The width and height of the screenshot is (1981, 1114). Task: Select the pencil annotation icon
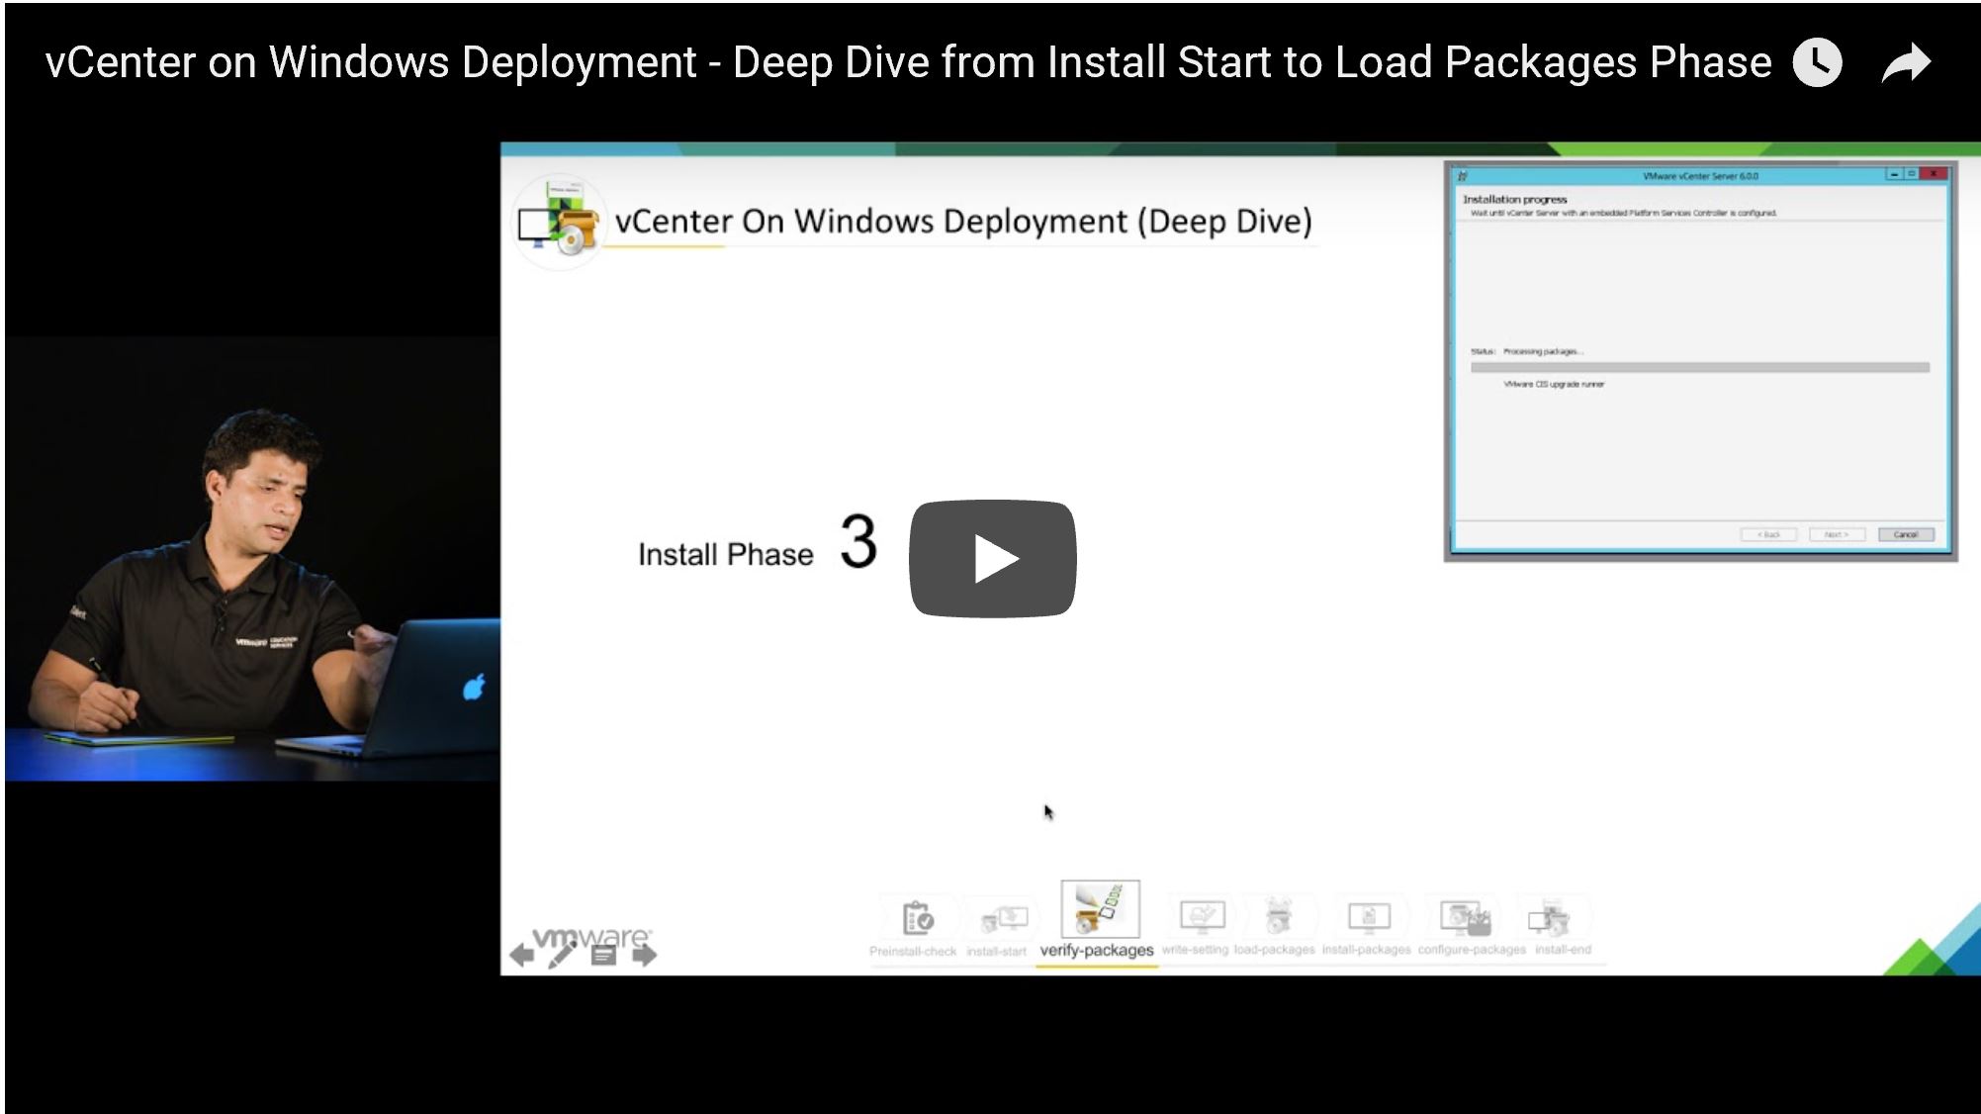(563, 954)
